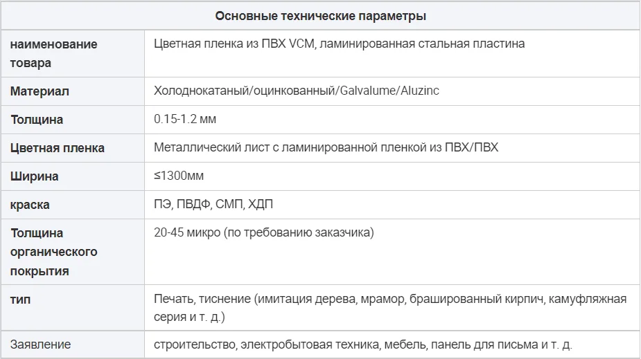Select the 'тип' row label
The height and width of the screenshot is (359, 641).
point(21,300)
